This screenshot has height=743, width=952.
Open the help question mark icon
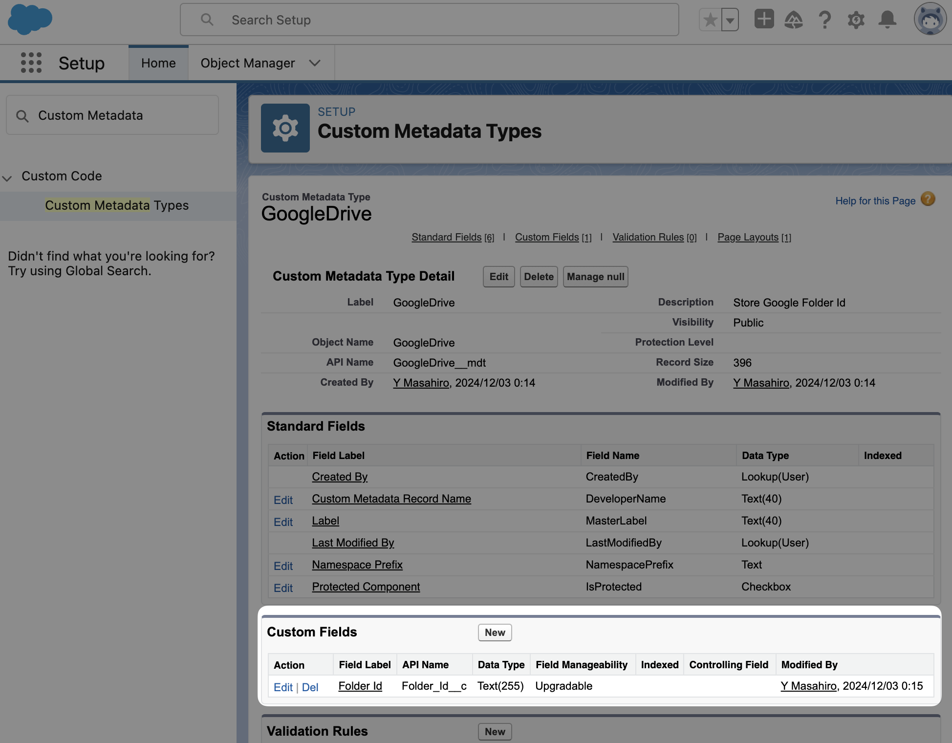(824, 20)
